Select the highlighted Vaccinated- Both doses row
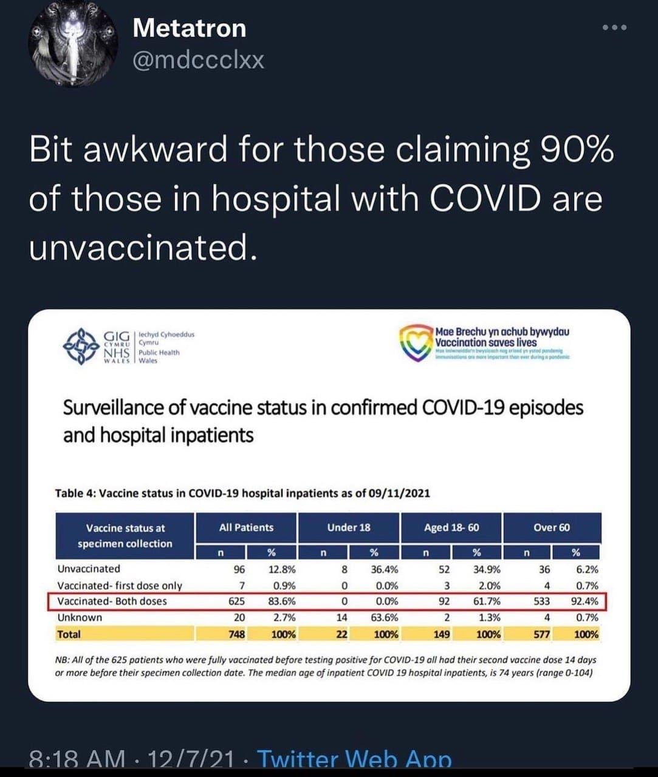658x777 pixels. point(327,602)
